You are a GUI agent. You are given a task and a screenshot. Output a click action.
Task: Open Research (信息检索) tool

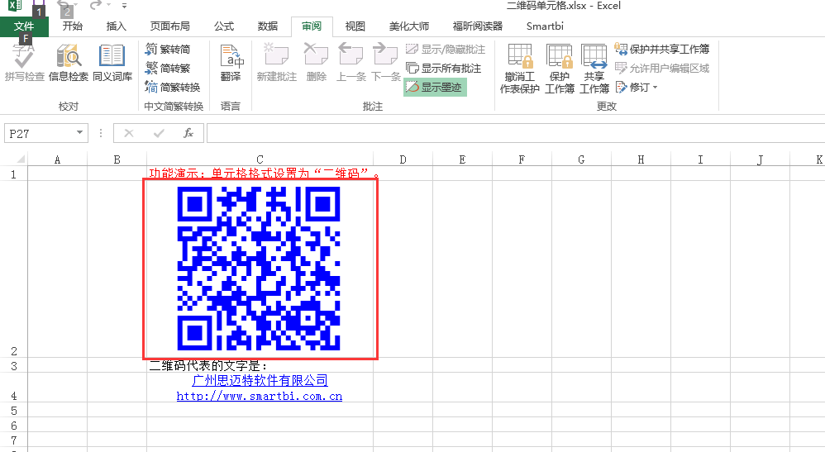[69, 63]
